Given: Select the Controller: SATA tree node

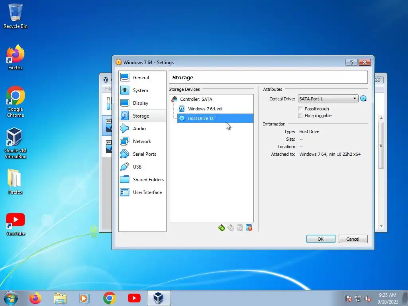Looking at the screenshot, I should pyautogui.click(x=196, y=99).
